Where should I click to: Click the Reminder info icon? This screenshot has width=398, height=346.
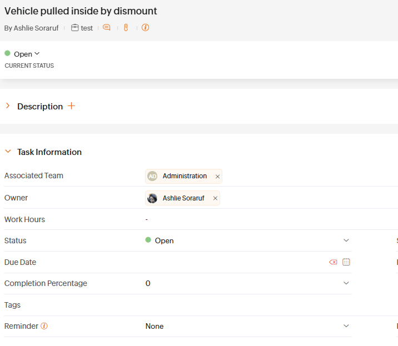(x=44, y=326)
